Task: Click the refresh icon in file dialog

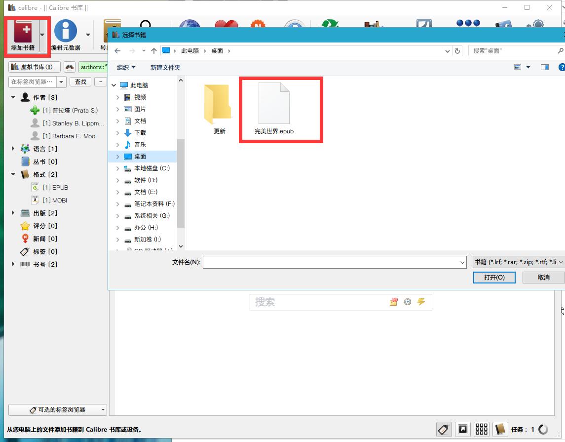Action: 457,51
